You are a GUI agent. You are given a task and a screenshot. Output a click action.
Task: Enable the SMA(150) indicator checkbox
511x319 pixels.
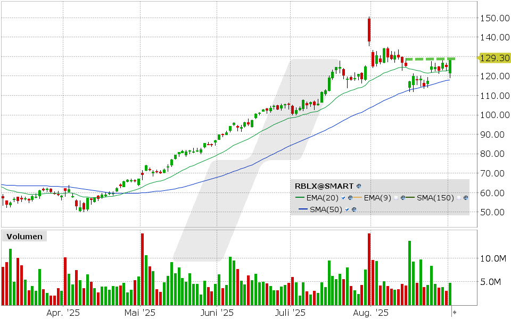tap(459, 198)
